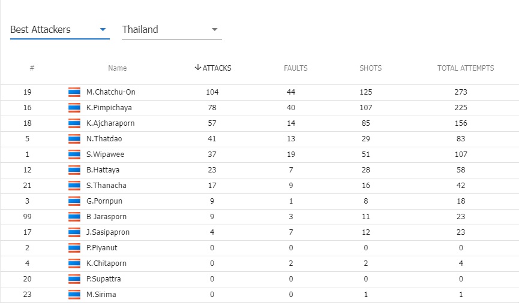Click the Best Attackers category selector text
The image size is (519, 303).
tap(40, 29)
